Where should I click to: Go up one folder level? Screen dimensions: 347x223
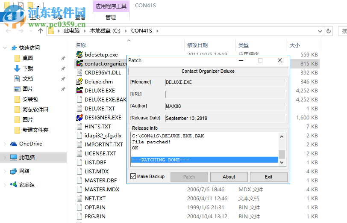[40, 31]
